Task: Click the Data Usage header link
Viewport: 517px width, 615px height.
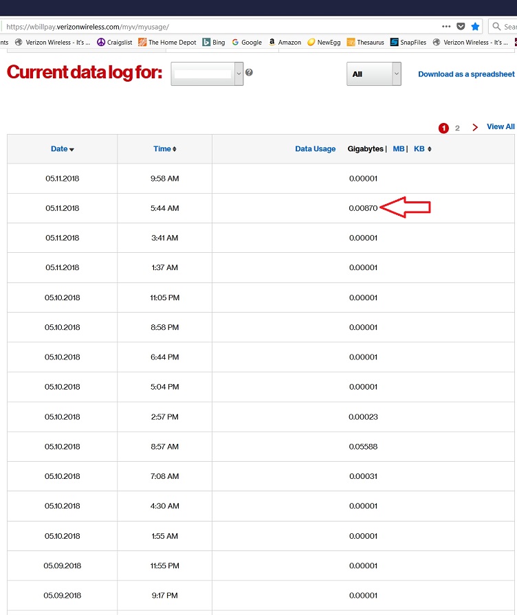Action: point(316,149)
